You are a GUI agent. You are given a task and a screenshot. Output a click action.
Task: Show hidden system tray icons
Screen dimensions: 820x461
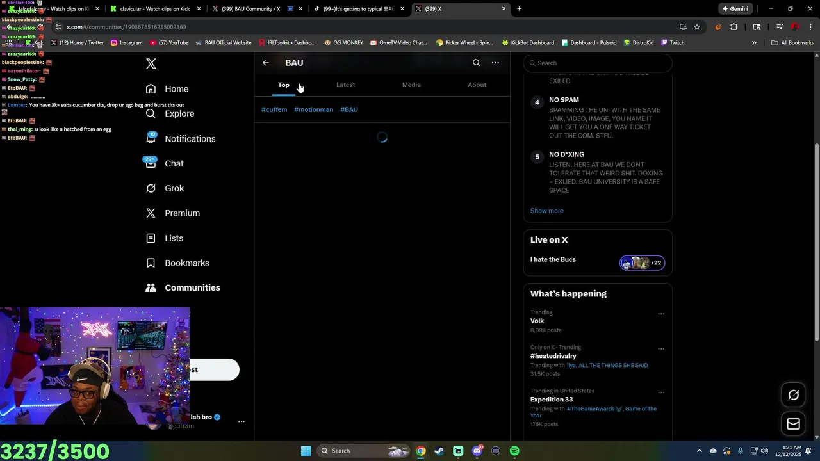(x=699, y=451)
